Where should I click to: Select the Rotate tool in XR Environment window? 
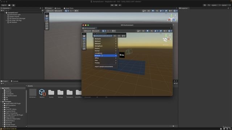84,41
